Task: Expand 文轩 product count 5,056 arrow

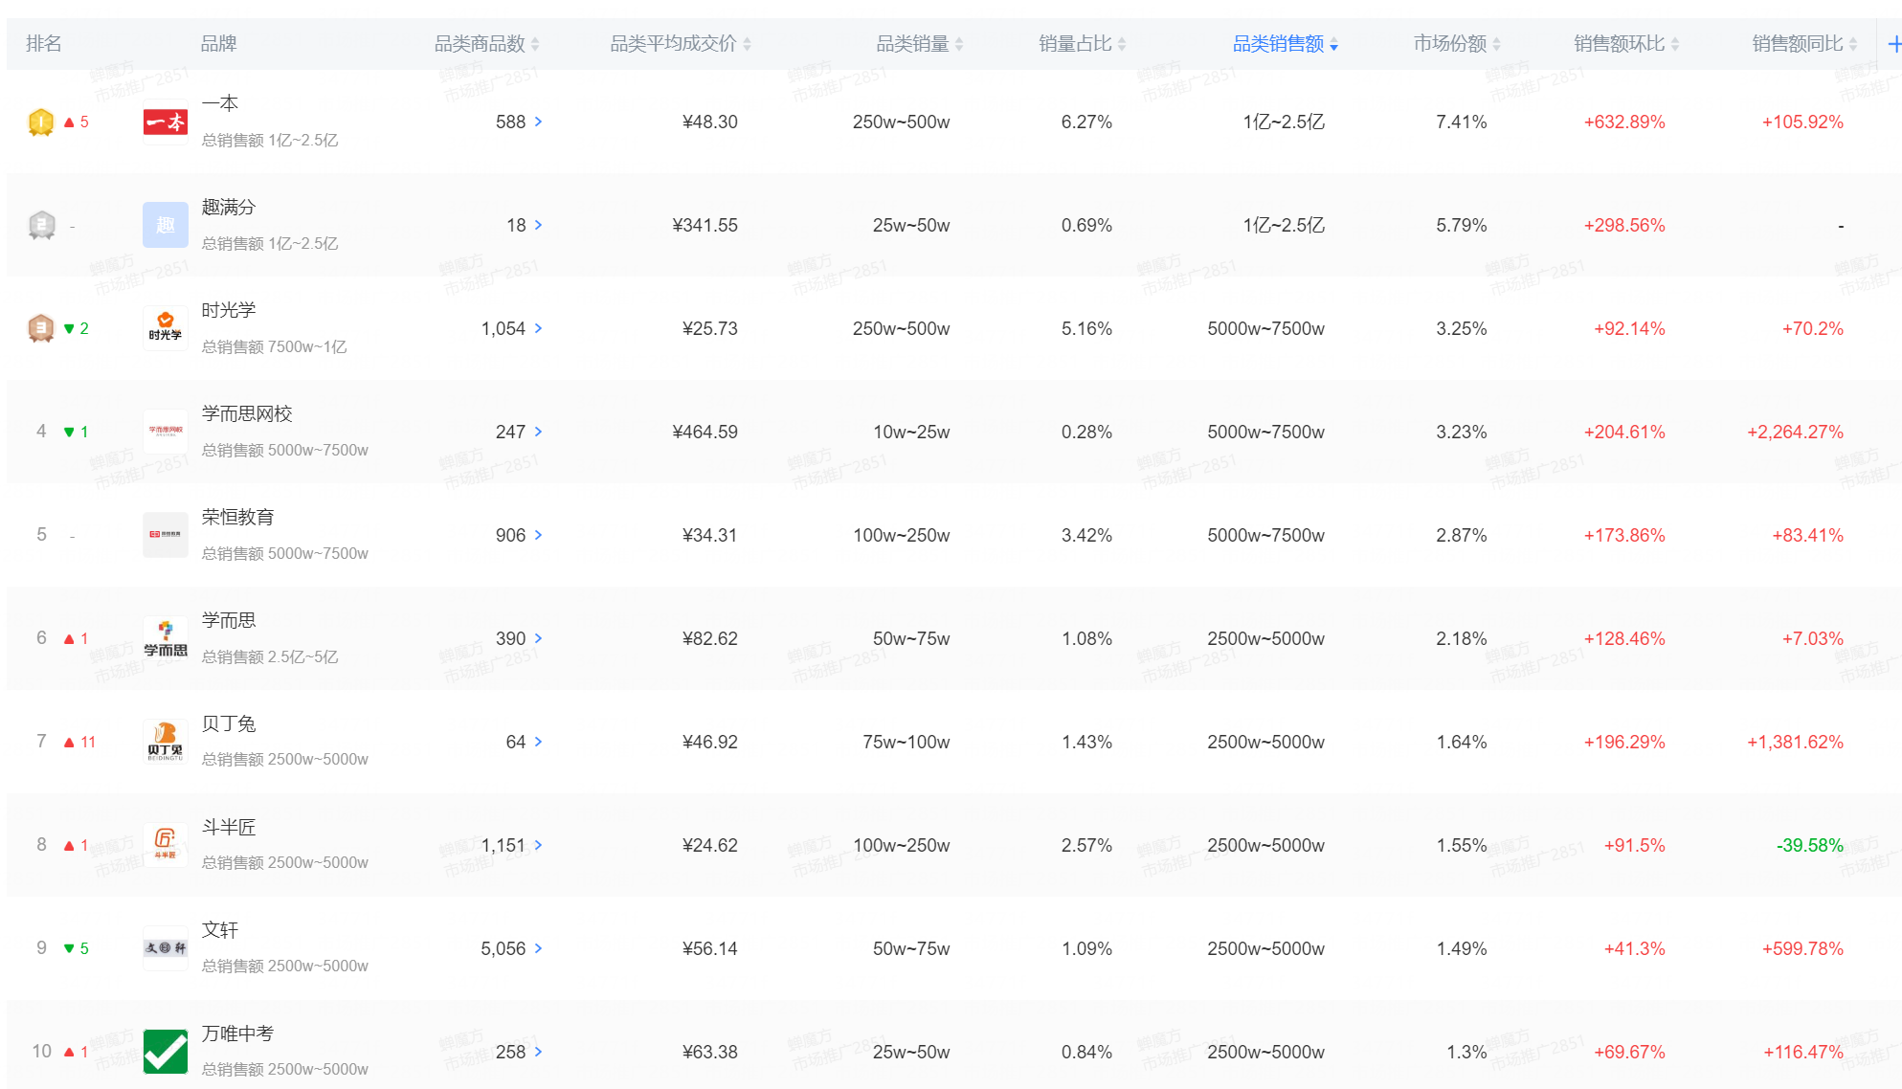Action: [x=539, y=948]
